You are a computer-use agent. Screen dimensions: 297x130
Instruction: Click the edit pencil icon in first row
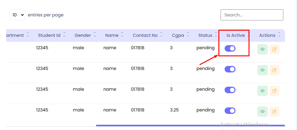274,49
